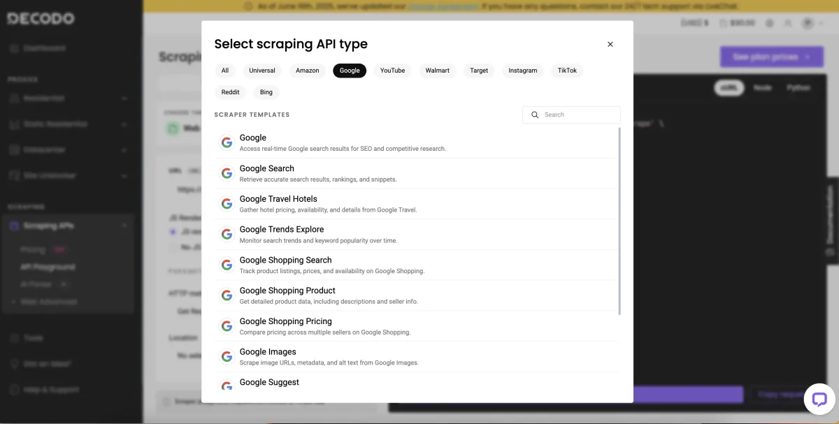Click the magnifier icon in Search box
This screenshot has width=839, height=424.
[535, 115]
